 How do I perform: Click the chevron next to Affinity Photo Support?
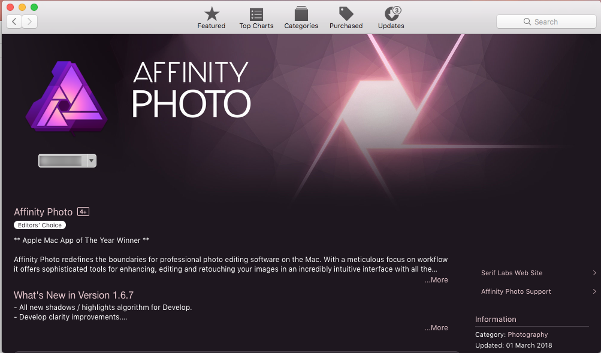coord(594,291)
